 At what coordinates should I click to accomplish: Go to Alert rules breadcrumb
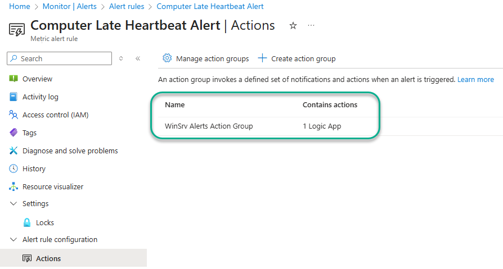tap(127, 6)
